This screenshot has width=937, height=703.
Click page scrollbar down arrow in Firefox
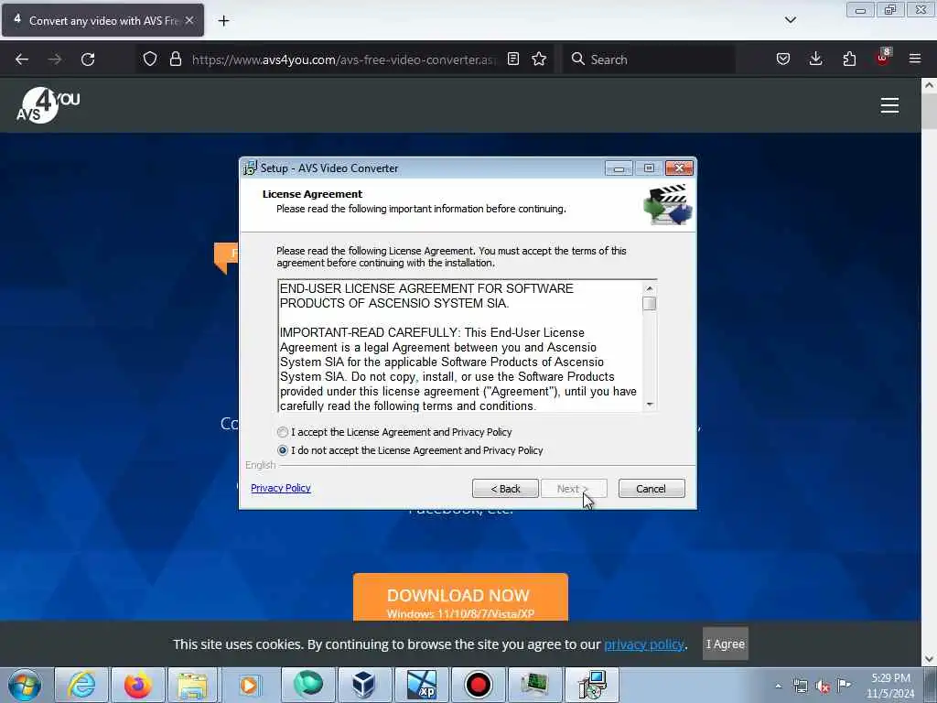pyautogui.click(x=930, y=659)
